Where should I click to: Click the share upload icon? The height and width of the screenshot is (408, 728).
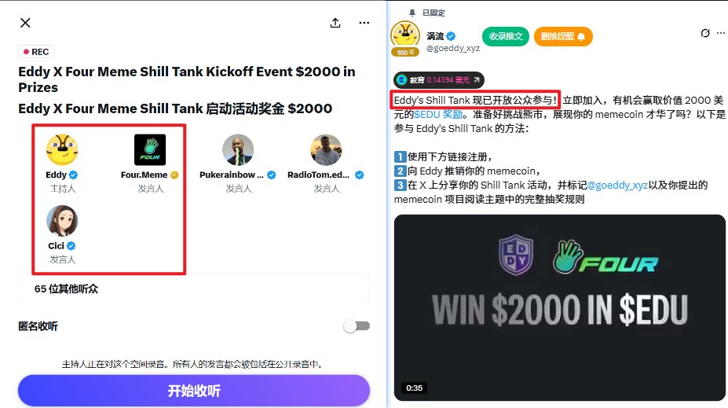point(335,23)
